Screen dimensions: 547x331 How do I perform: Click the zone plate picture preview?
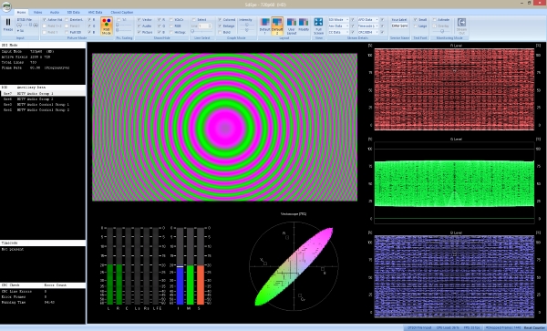224,127
